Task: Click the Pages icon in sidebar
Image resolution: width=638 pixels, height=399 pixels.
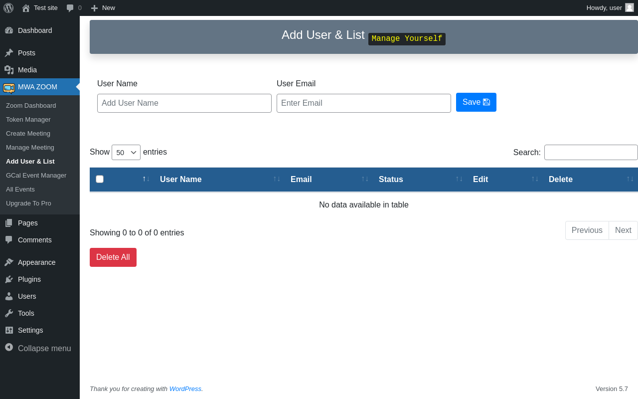Action: 9,223
